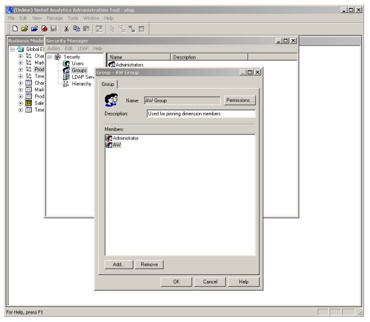Click the Cut scissors toolbar icon
The width and height of the screenshot is (370, 322).
(66, 29)
